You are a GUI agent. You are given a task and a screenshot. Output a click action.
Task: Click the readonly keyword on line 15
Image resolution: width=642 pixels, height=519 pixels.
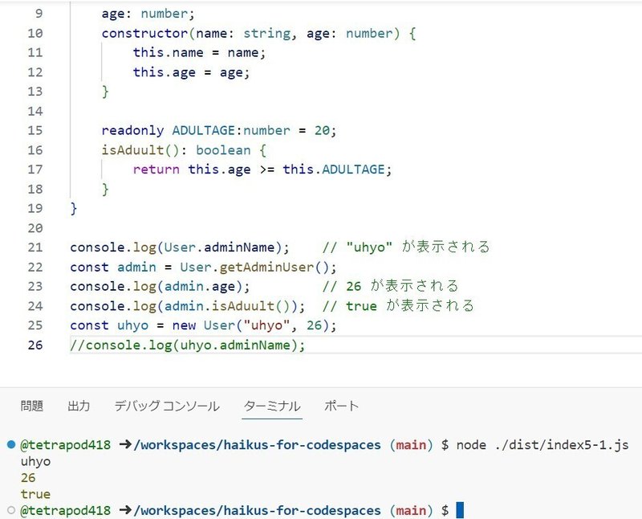point(132,130)
